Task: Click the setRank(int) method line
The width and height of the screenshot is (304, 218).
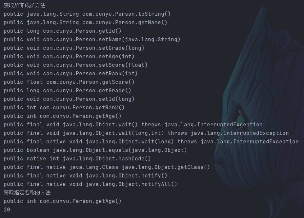Action: click(x=71, y=74)
